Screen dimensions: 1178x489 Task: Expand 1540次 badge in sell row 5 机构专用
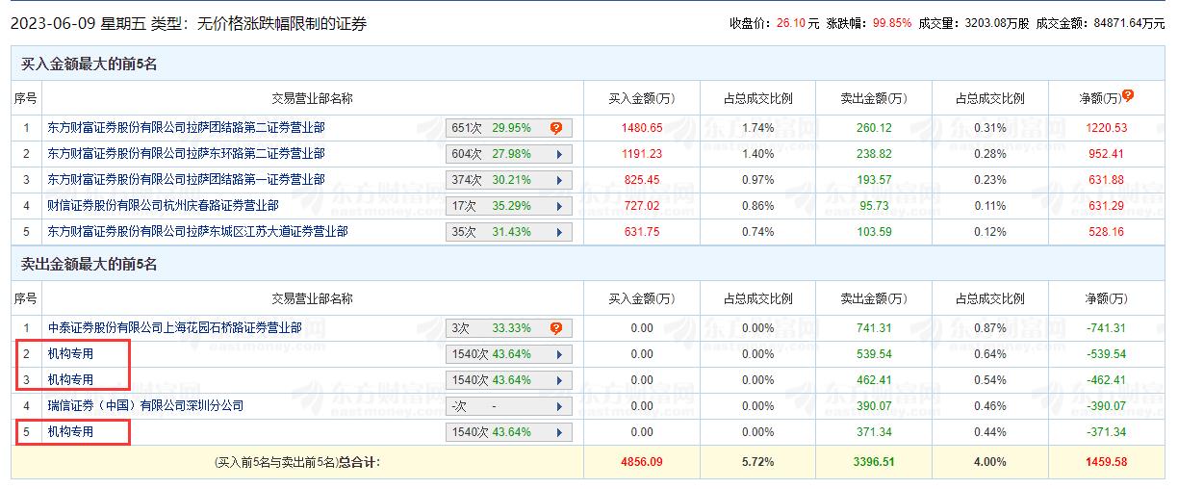pyautogui.click(x=557, y=432)
